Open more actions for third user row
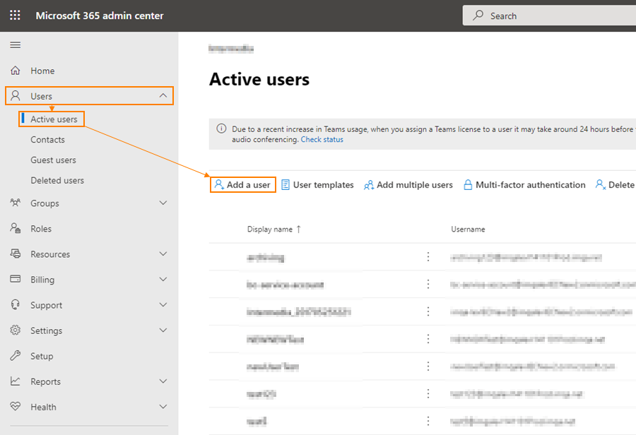 pyautogui.click(x=428, y=311)
